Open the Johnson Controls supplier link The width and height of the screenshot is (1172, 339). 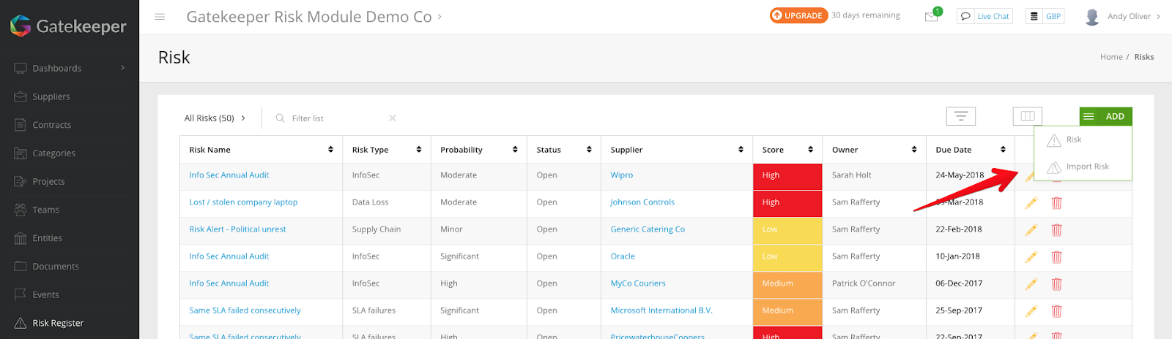pyautogui.click(x=642, y=202)
